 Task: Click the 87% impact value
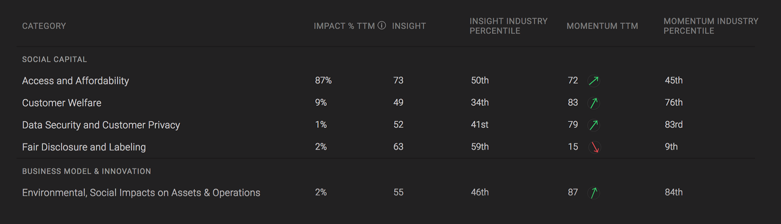coord(323,80)
